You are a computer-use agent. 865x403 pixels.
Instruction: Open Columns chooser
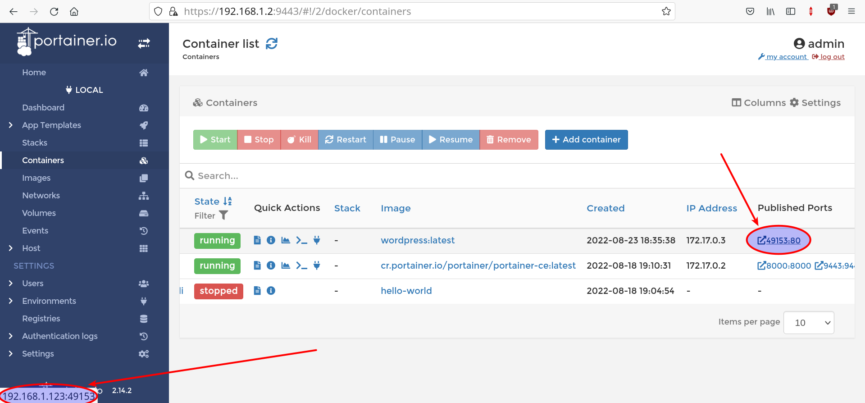pos(759,102)
